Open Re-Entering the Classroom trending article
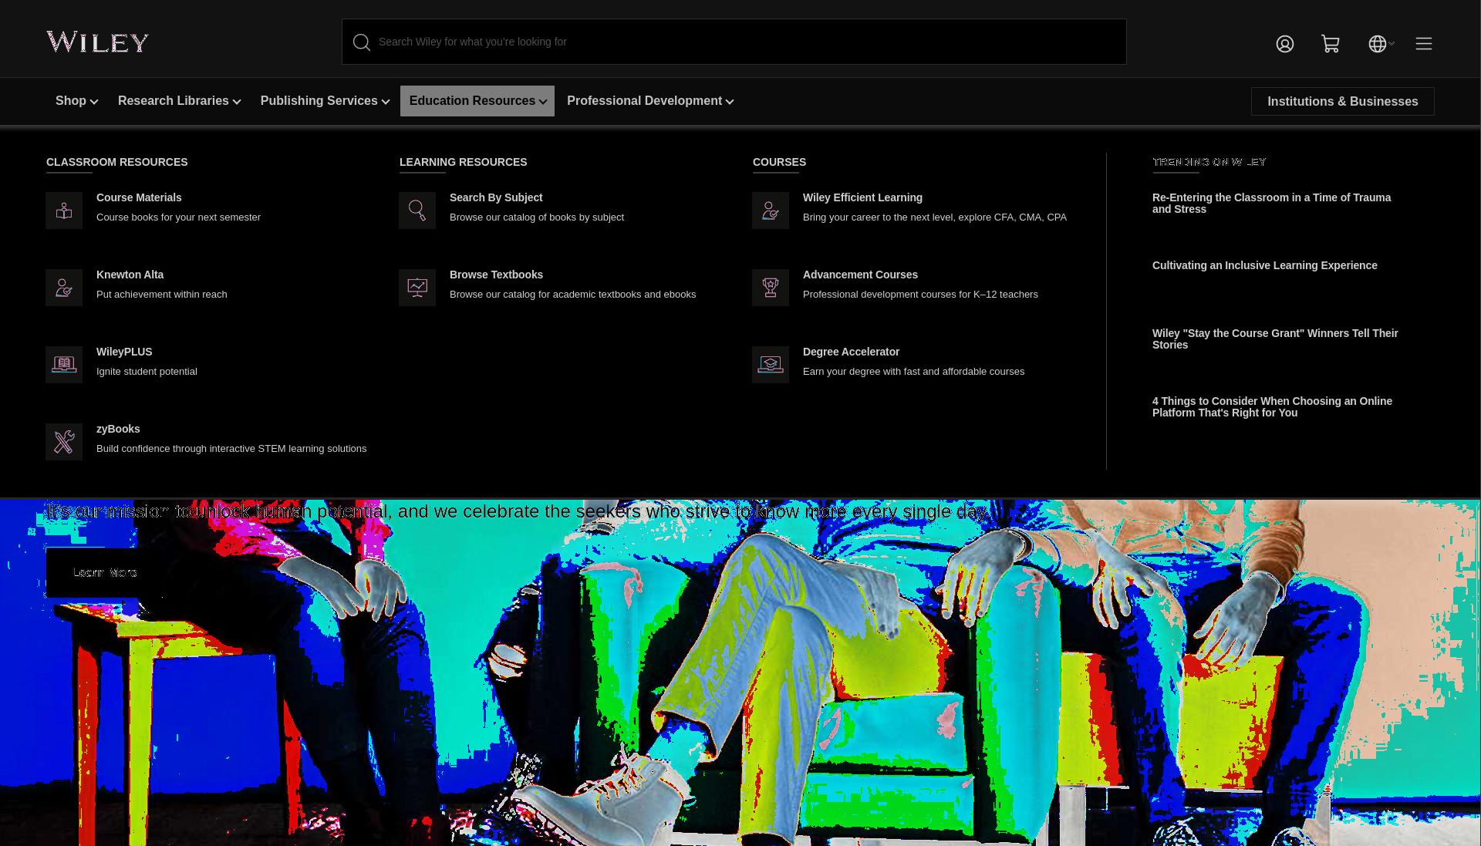Viewport: 1481px width, 846px height. coord(1271,204)
